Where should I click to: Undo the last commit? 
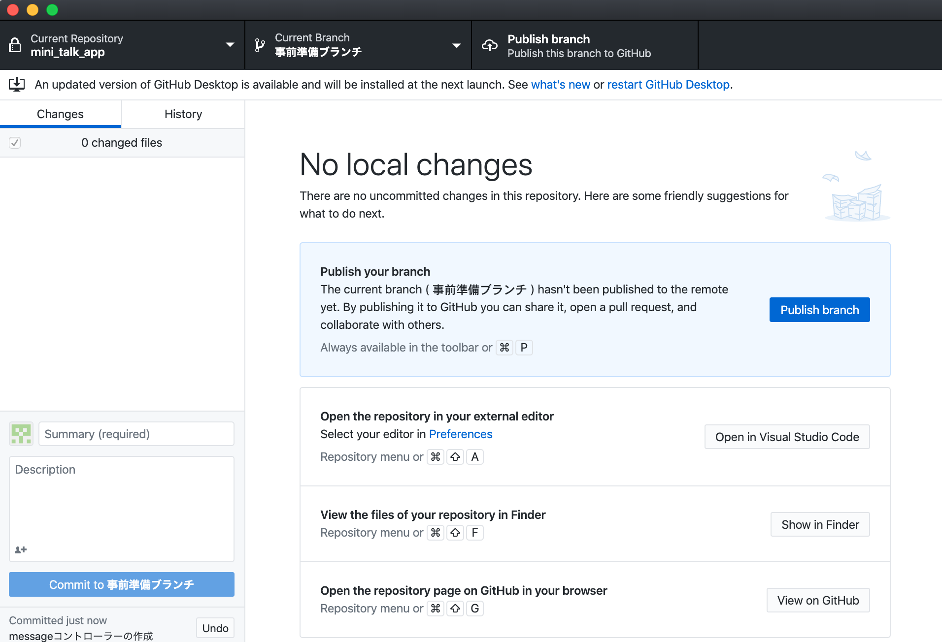[x=215, y=628]
